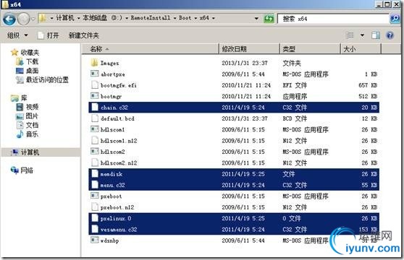404x260 pixels.
Task: Select the default.bcd file icon
Action: [x=95, y=118]
